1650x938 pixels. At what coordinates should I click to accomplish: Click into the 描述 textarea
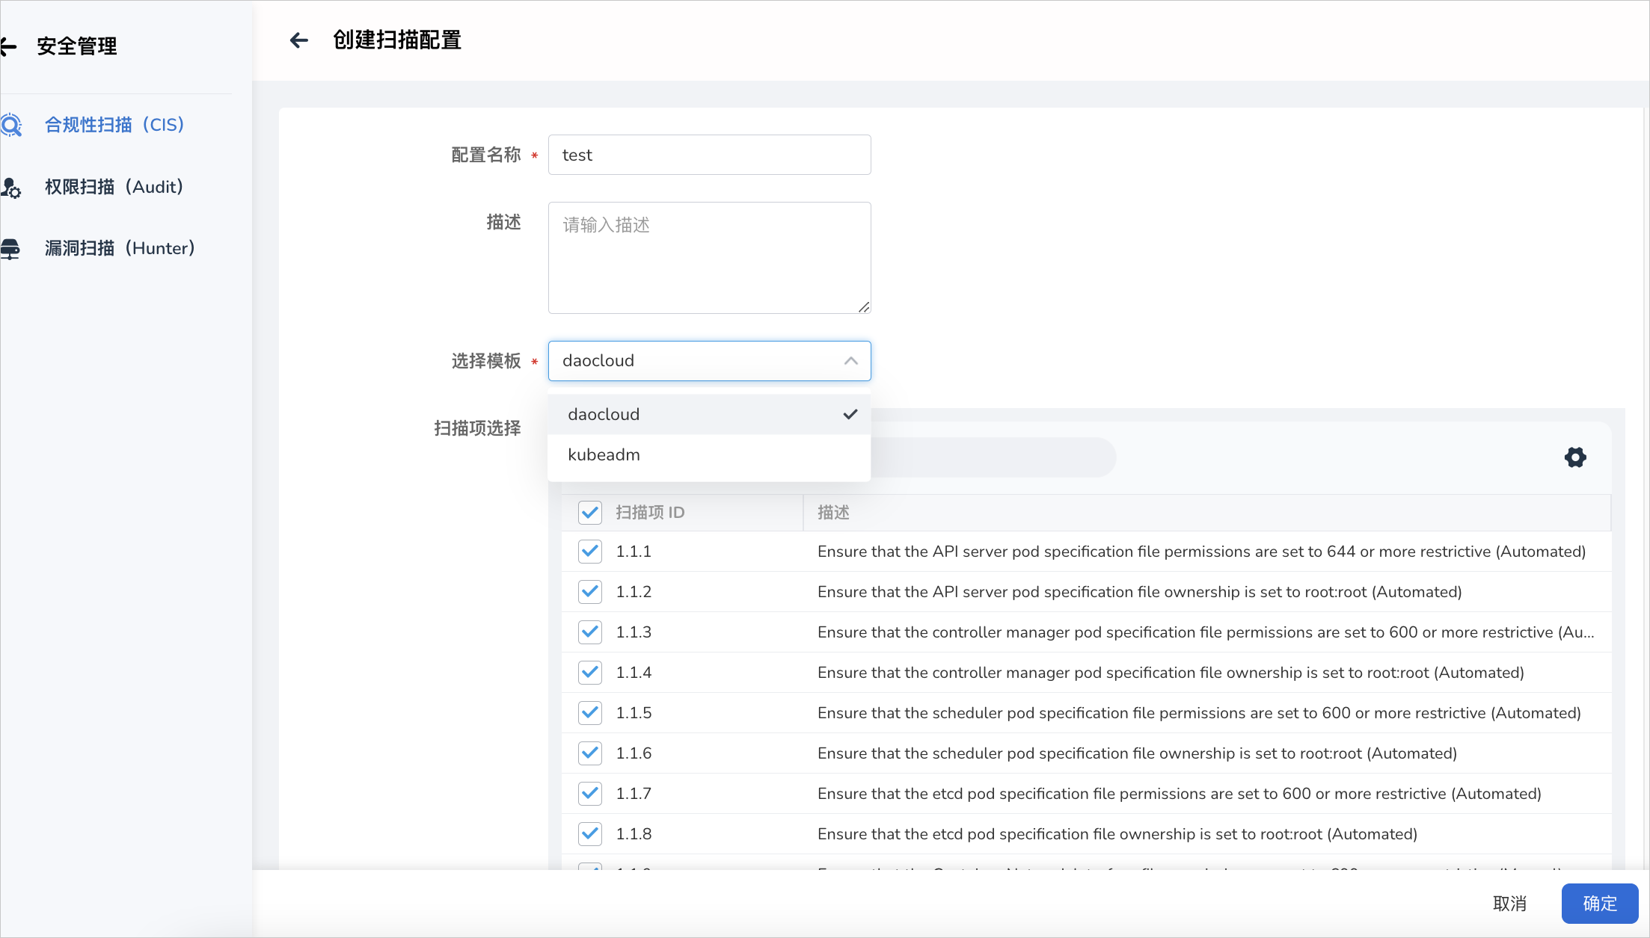[x=709, y=258]
